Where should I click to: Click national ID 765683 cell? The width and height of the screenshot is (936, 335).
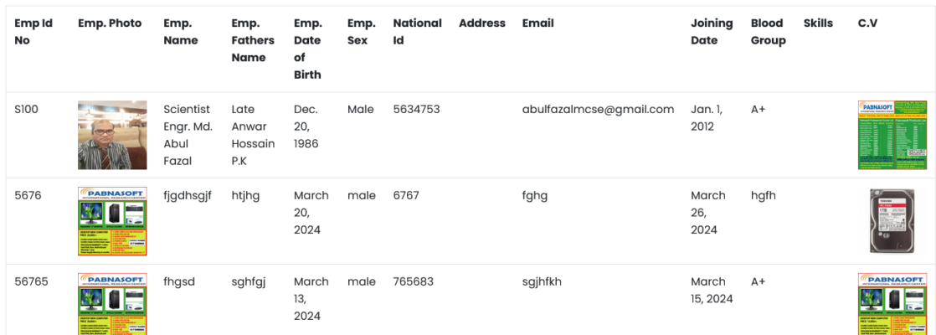click(x=413, y=281)
